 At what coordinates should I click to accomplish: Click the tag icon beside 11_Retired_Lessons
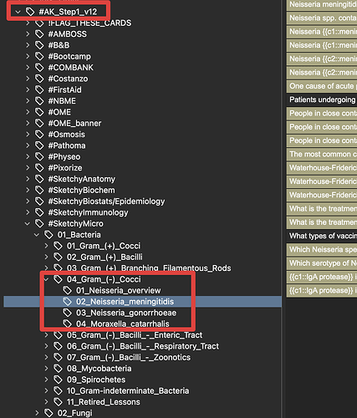[x=58, y=402]
